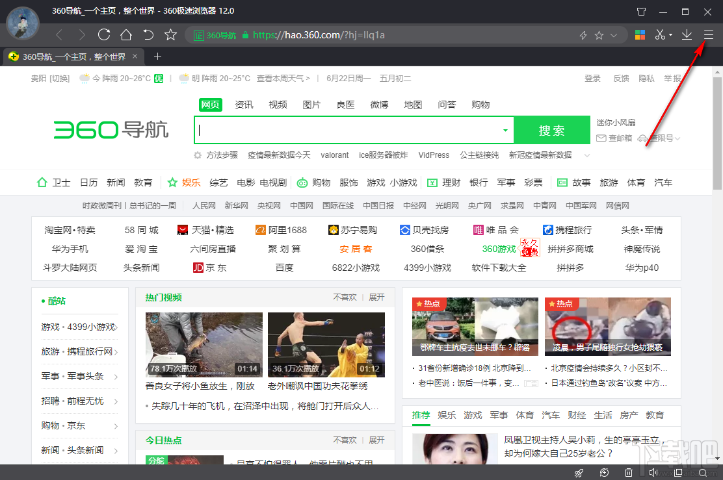This screenshot has width=723, height=480.
Task: Switch to the 资讯 search category tab
Action: pos(244,104)
